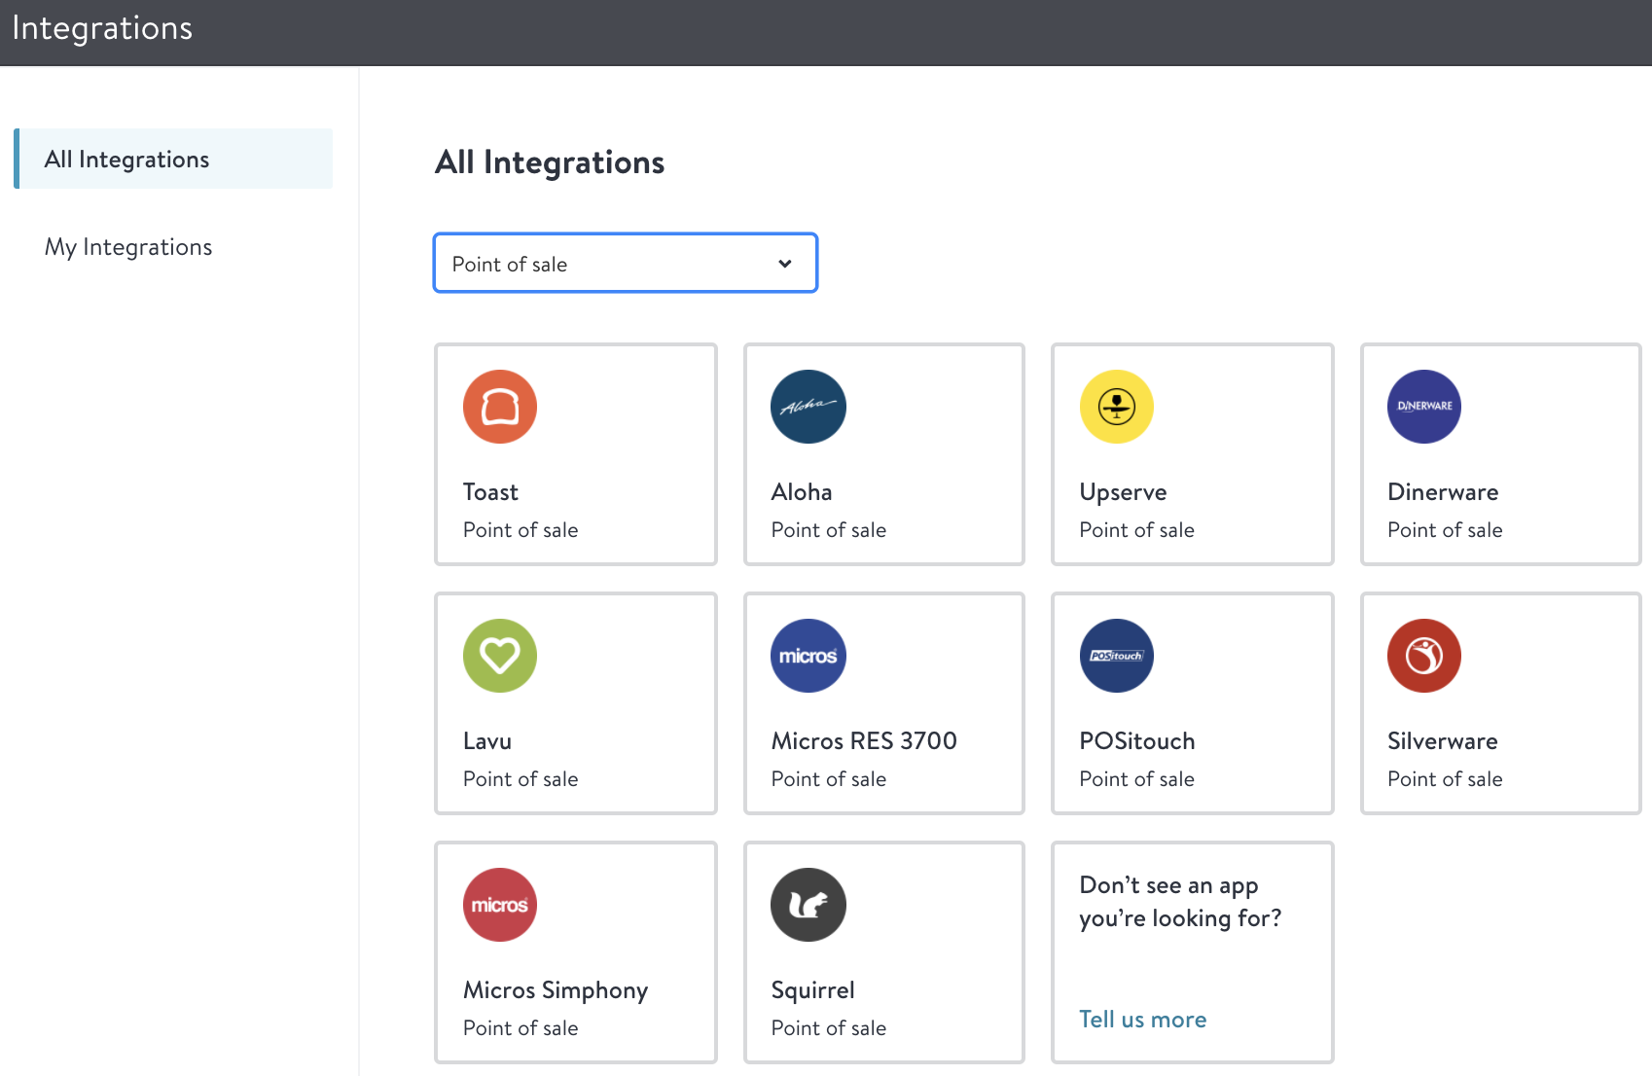This screenshot has width=1652, height=1076.
Task: Switch to My Integrations in sidebar
Action: click(128, 247)
